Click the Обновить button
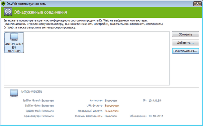Image resolution: width=203 pixels, height=126 pixels. [x=185, y=34]
